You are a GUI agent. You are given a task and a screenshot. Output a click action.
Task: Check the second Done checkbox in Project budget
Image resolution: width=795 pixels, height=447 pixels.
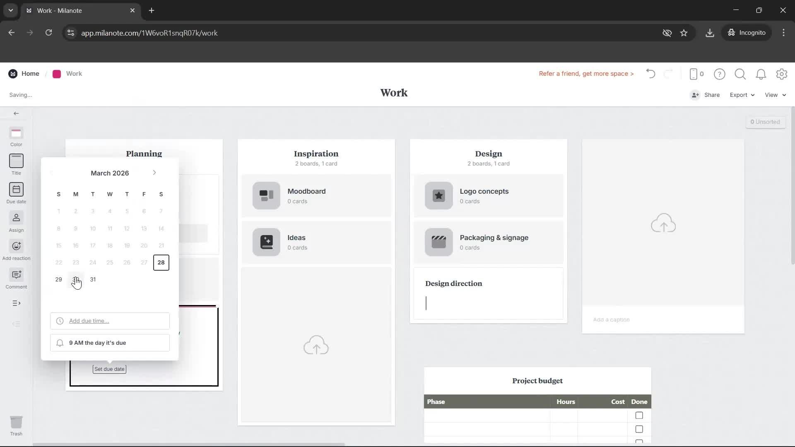pyautogui.click(x=639, y=429)
